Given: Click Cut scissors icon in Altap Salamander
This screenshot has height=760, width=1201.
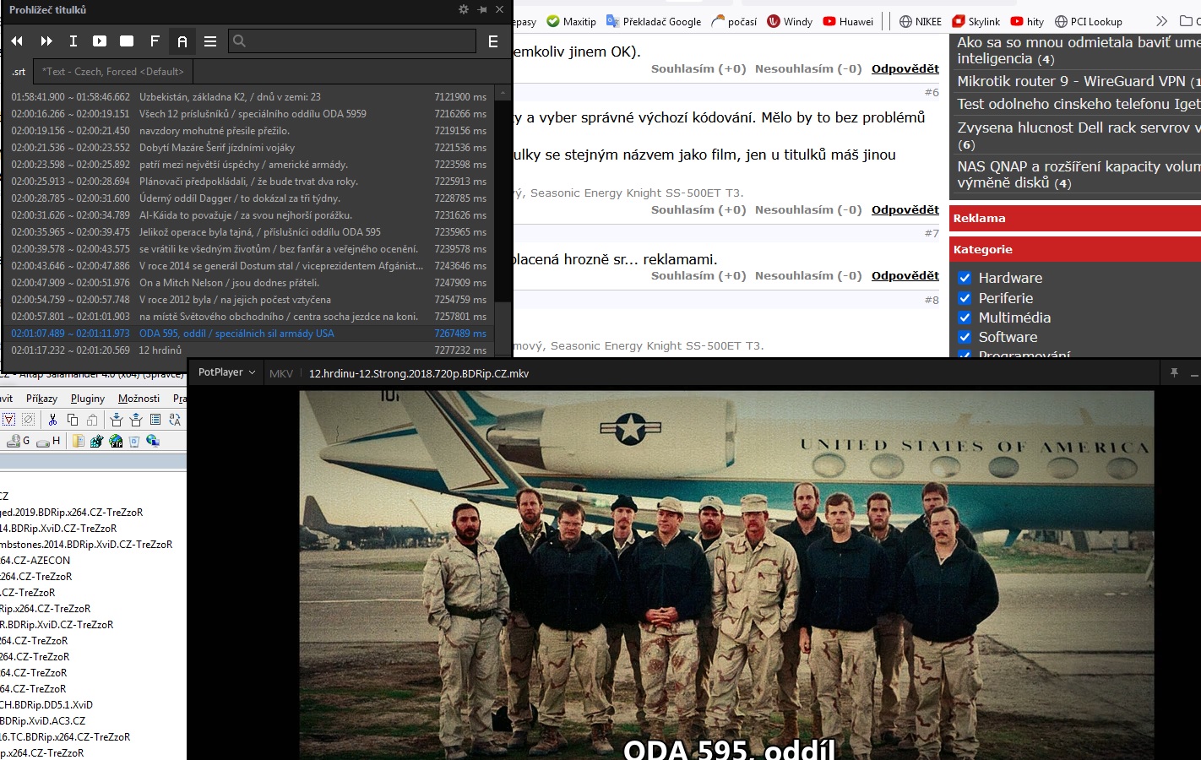Looking at the screenshot, I should (52, 420).
